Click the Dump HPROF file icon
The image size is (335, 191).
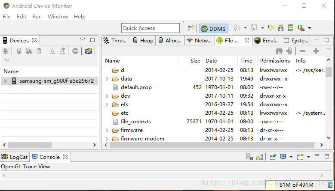[29, 51]
